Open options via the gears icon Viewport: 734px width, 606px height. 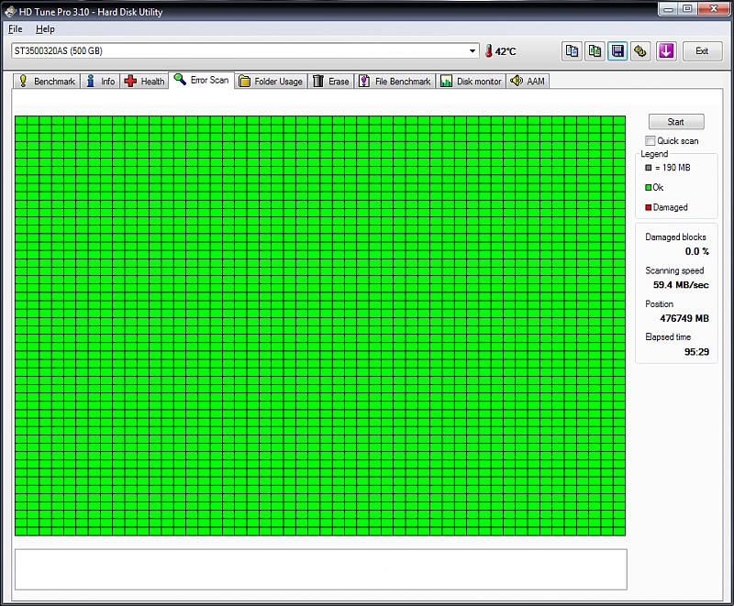[x=640, y=51]
